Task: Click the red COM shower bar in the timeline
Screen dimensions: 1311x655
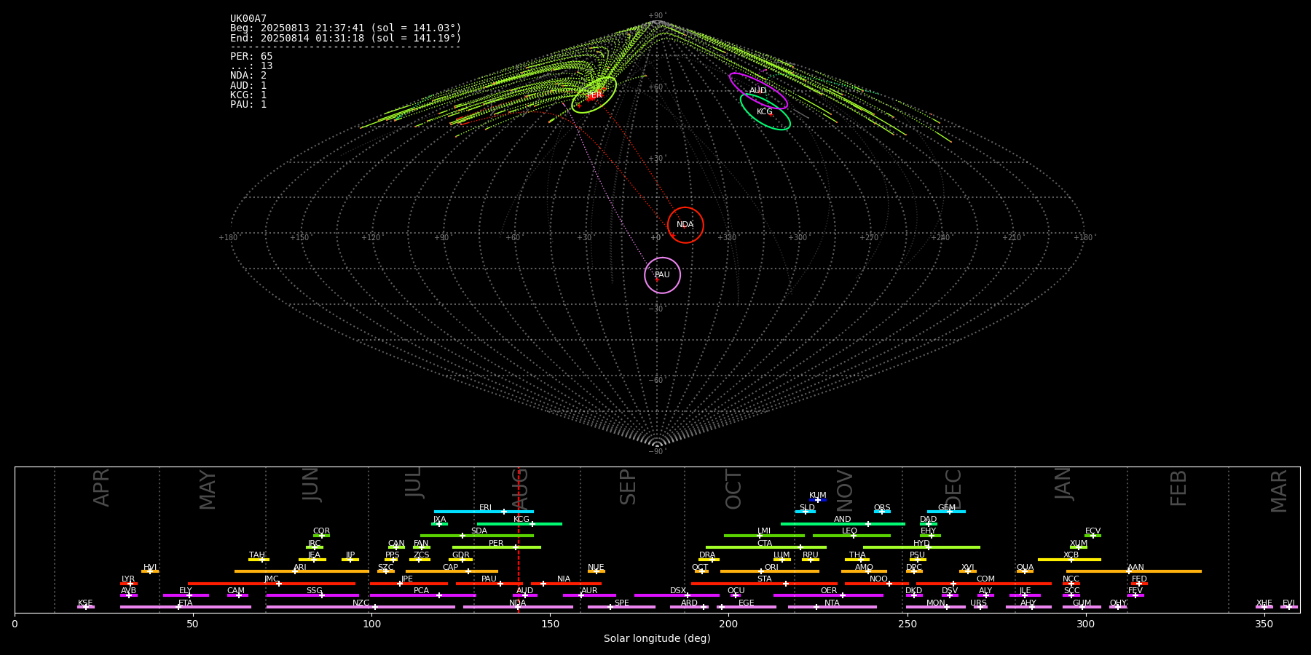Action: click(x=985, y=583)
